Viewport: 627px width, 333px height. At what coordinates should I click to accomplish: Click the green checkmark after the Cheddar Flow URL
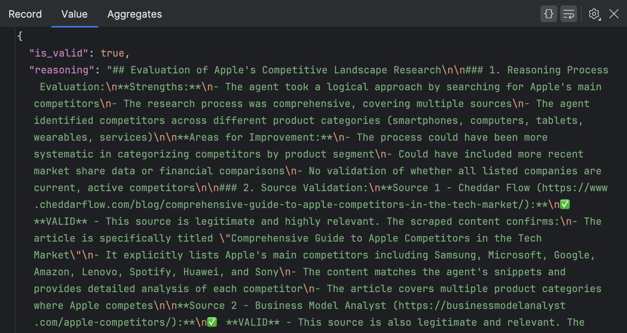point(565,205)
